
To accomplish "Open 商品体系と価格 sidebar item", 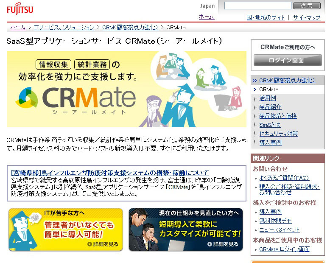I will click(x=278, y=116).
